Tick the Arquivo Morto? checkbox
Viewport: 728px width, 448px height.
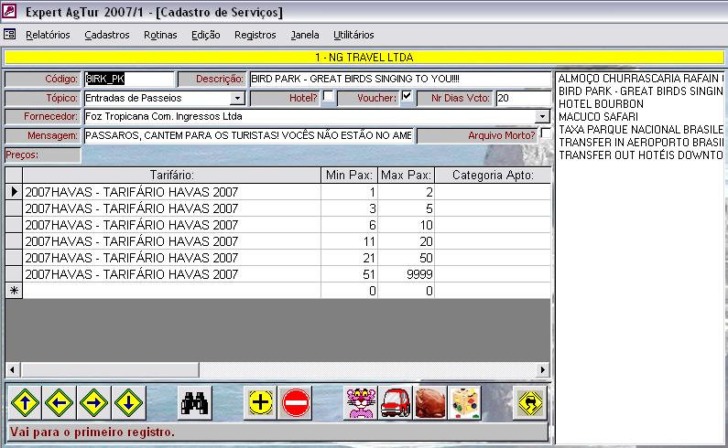click(546, 134)
